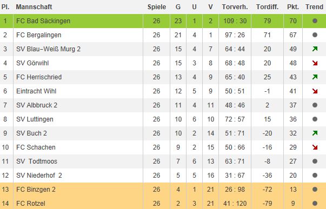Click the red trend arrow for FC Schachen
Viewport: 326px width, 209px height.
click(x=315, y=147)
